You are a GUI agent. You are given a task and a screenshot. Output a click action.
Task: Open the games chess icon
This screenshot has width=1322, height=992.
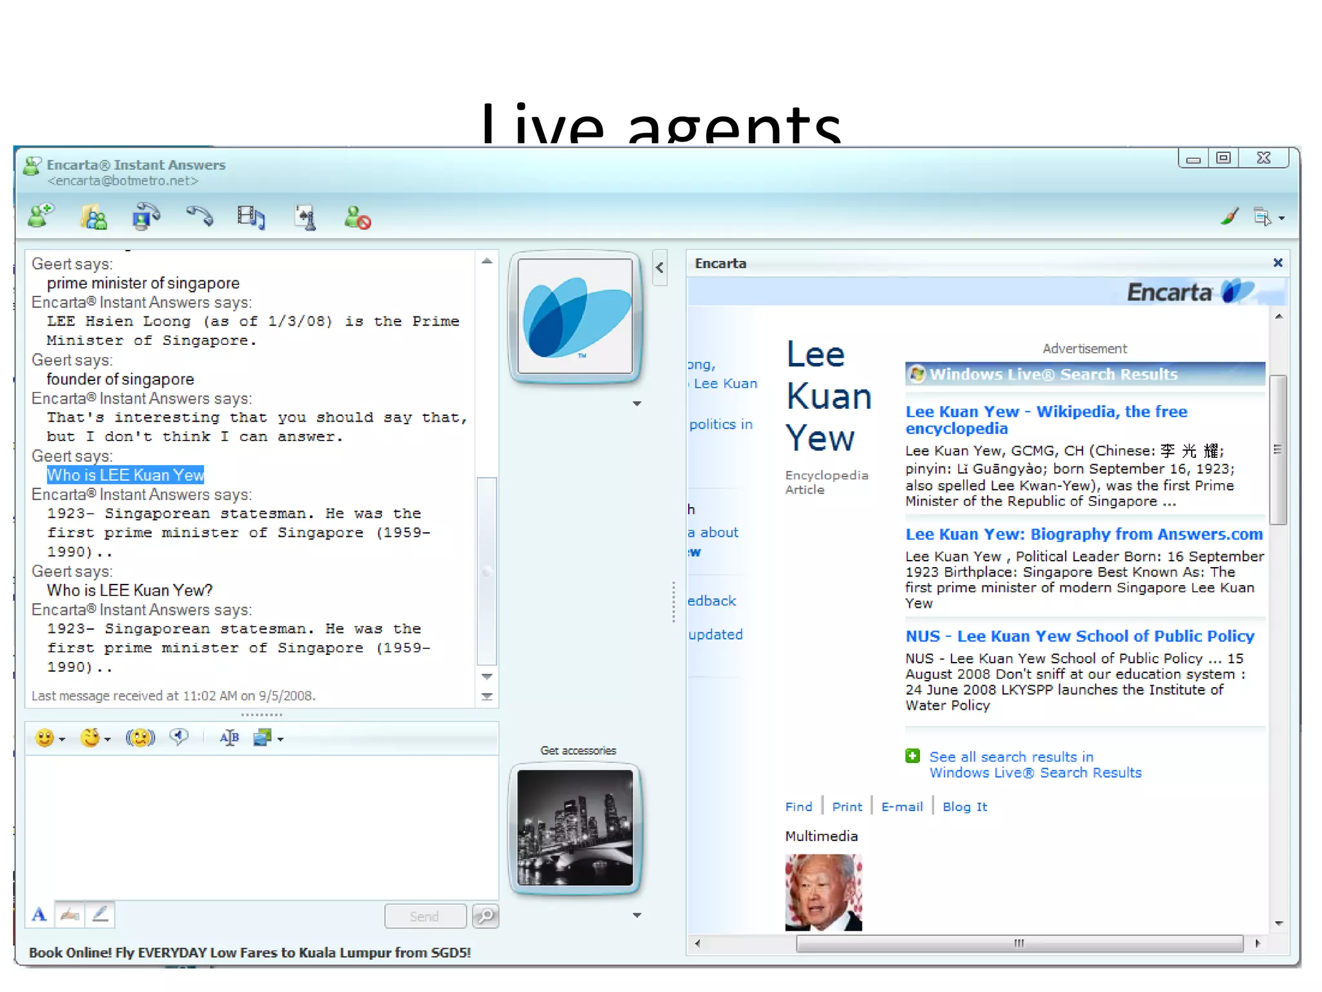pos(305,217)
